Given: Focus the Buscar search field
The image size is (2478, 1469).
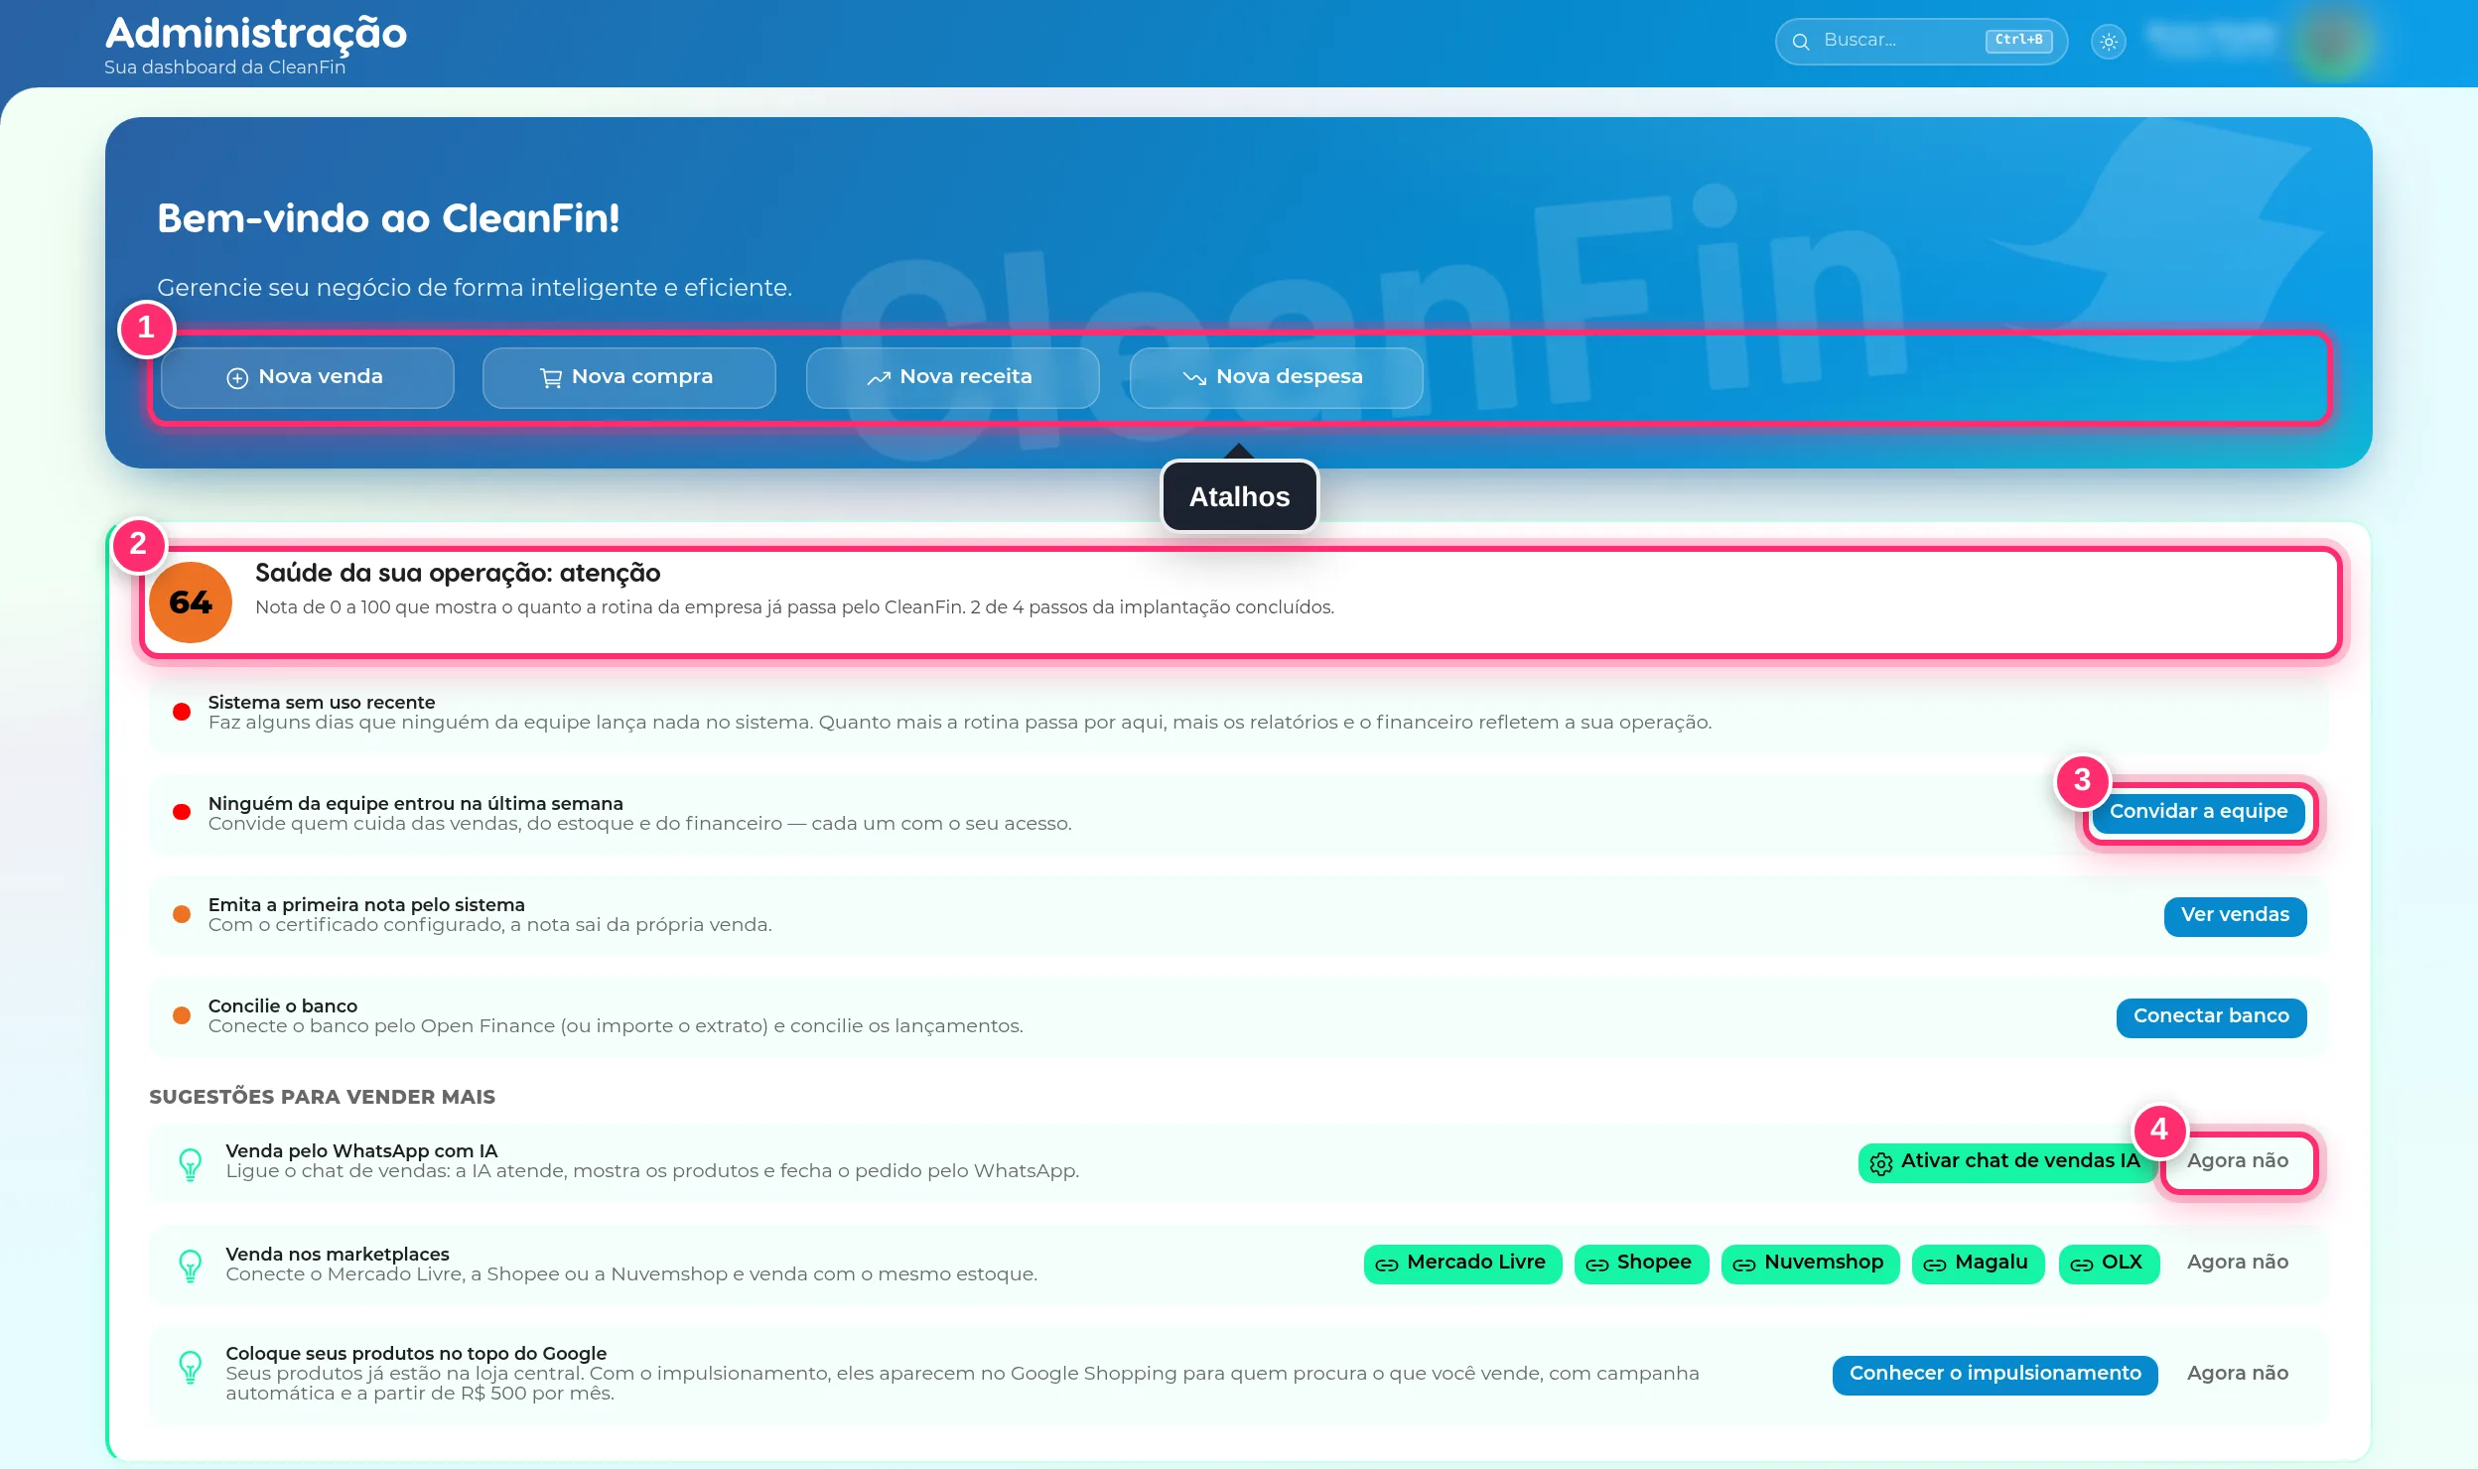Looking at the screenshot, I should [x=1921, y=42].
